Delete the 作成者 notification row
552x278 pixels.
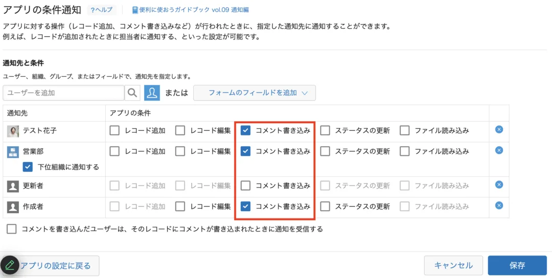[x=499, y=205]
